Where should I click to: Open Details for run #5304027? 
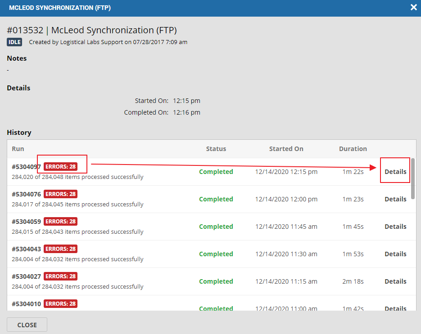click(395, 281)
